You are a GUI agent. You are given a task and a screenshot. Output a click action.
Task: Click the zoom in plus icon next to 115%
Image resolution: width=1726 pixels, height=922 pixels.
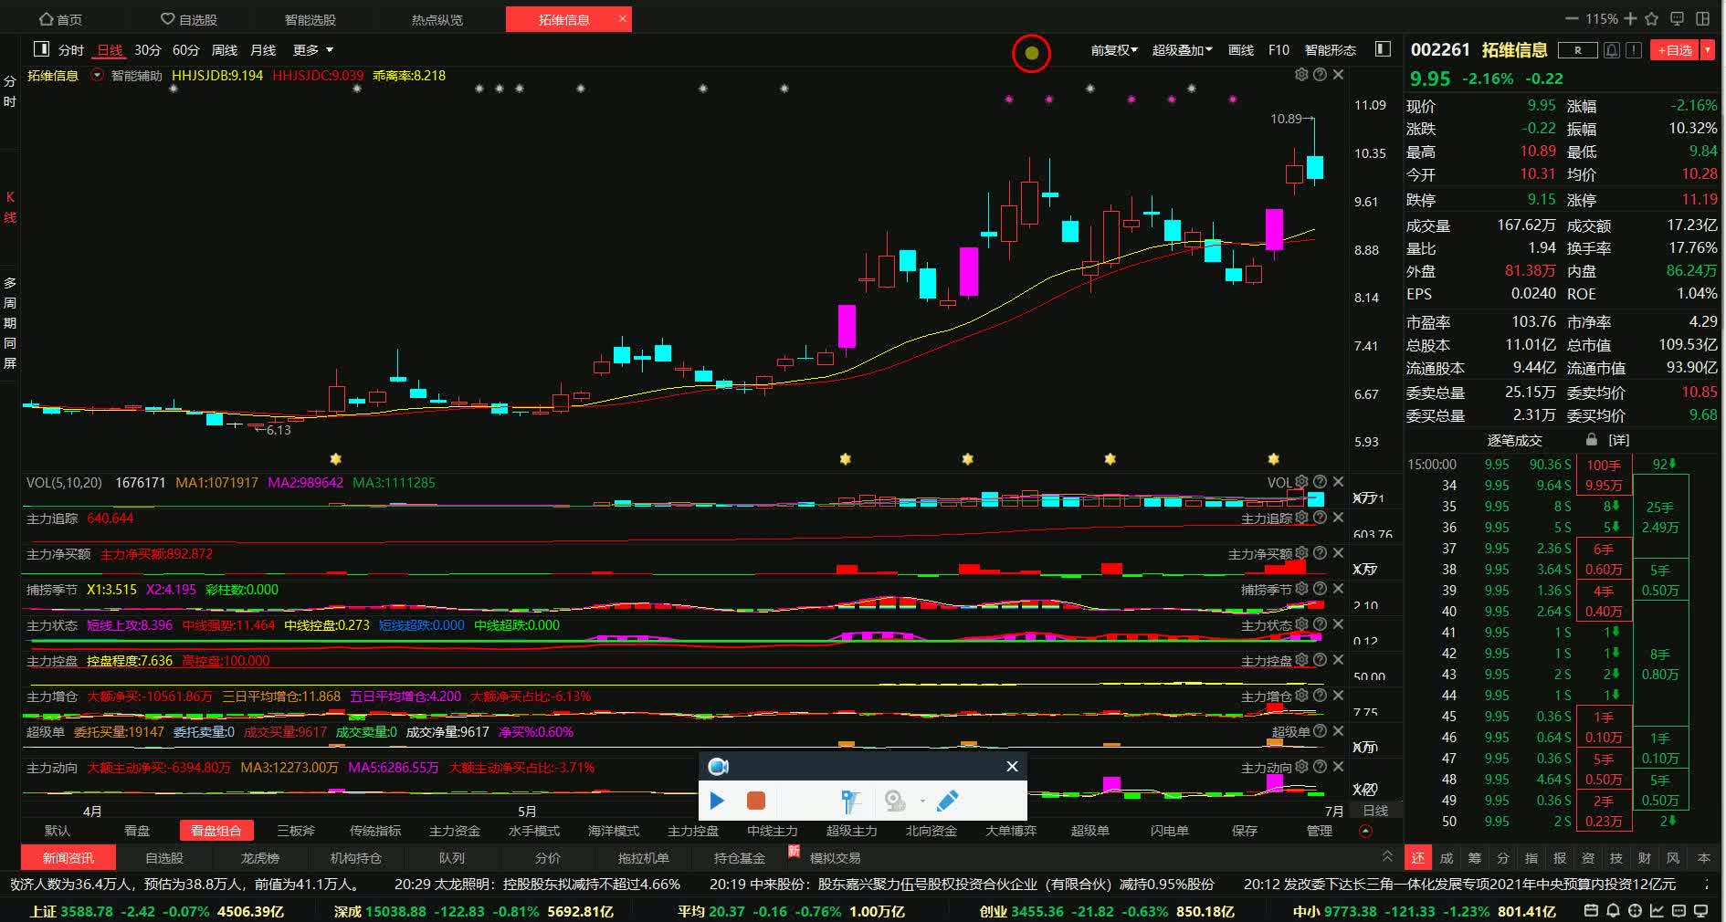tap(1630, 19)
